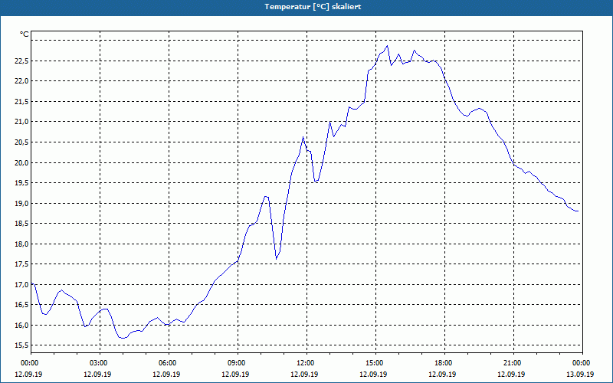This screenshot has width=613, height=383.
Task: Click the y-axis value '22,5'
Action: (x=22, y=61)
